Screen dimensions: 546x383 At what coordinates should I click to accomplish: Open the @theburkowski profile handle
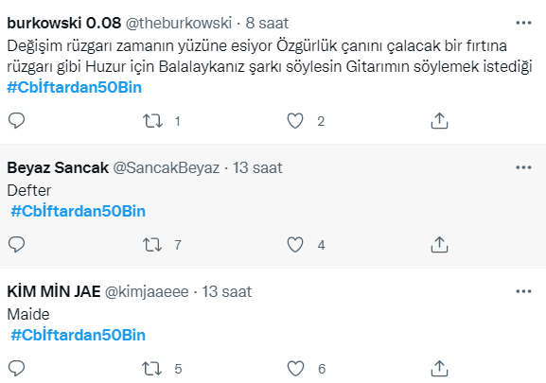coord(179,24)
